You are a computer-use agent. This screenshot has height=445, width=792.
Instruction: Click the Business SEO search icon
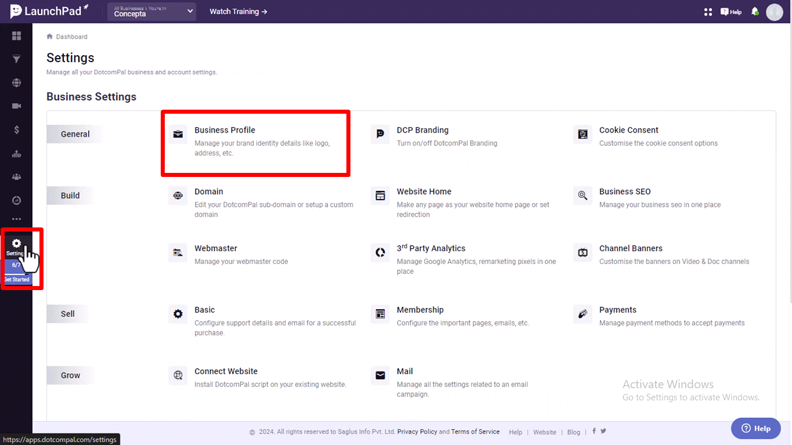[x=583, y=196]
